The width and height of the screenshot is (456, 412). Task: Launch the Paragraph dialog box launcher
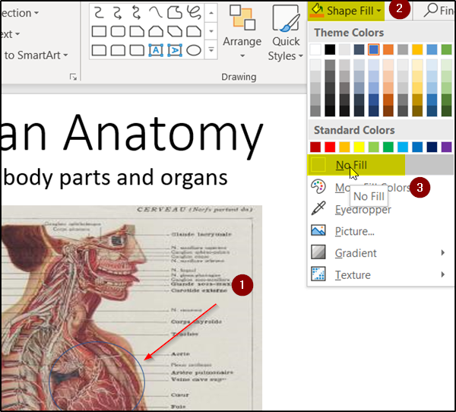[x=73, y=77]
